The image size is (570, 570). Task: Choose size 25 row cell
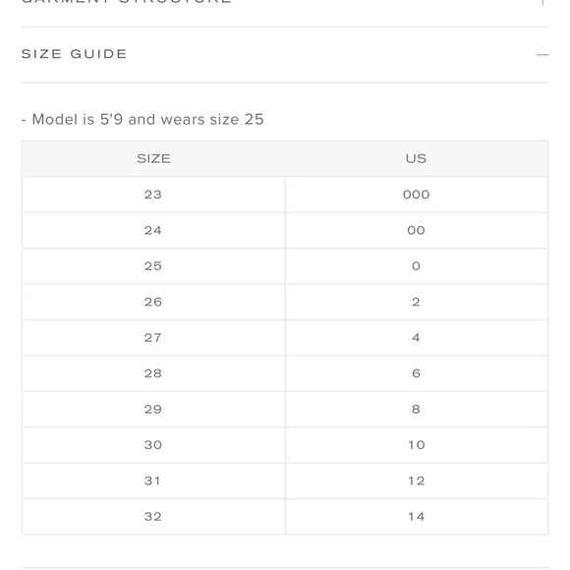click(153, 266)
